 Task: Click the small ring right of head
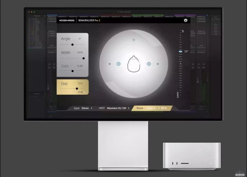pos(158,64)
